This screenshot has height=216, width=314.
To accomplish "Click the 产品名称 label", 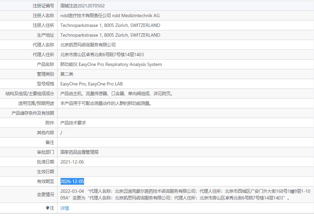I will tap(45, 64).
